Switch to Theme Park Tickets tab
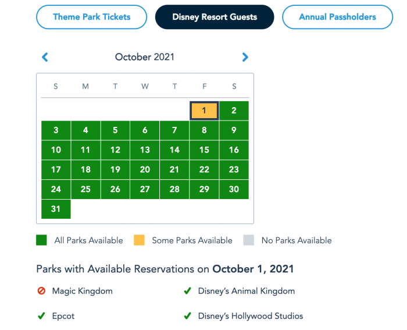 [92, 17]
